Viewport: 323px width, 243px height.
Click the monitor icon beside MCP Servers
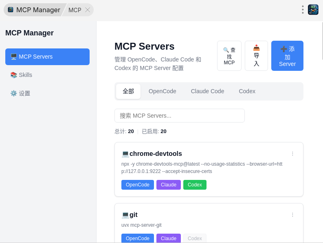tap(13, 57)
